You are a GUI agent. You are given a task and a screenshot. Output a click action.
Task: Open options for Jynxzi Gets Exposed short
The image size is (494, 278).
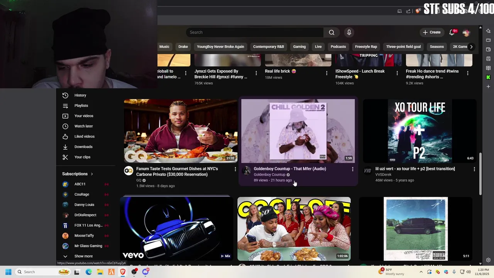click(x=256, y=73)
